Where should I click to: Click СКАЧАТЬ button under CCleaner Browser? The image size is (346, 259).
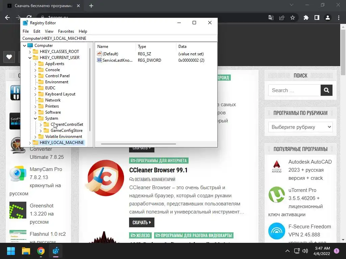[142, 223]
